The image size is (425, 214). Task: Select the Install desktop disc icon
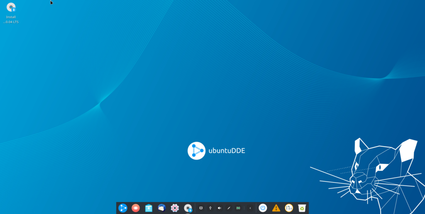pyautogui.click(x=11, y=7)
